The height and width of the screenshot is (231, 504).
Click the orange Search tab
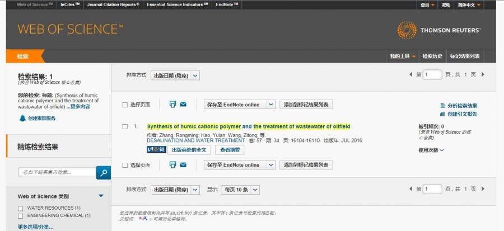[25, 56]
